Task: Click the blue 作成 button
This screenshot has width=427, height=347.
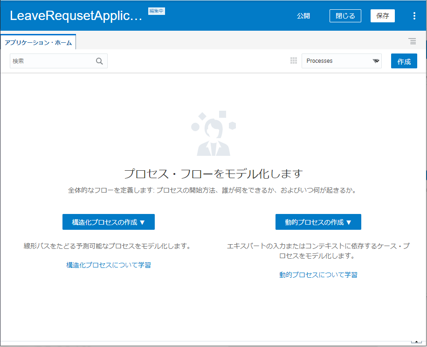Action: coord(404,61)
